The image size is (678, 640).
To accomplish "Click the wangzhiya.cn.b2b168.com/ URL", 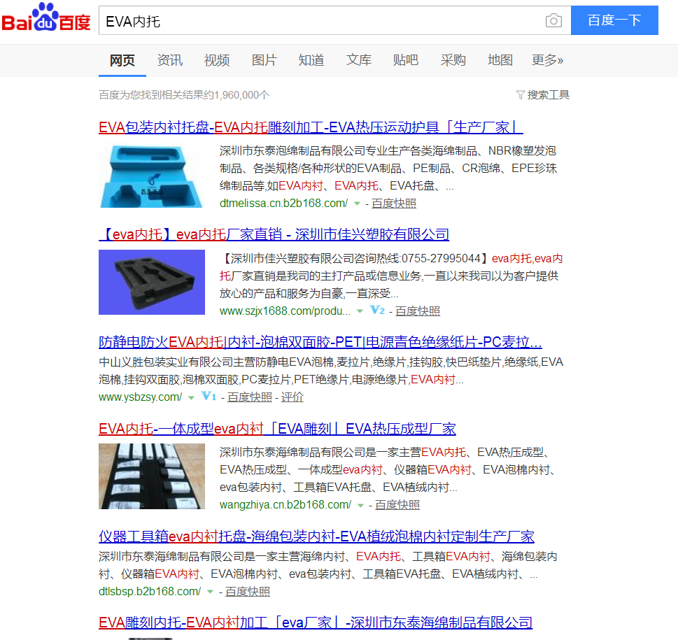I will click(285, 505).
